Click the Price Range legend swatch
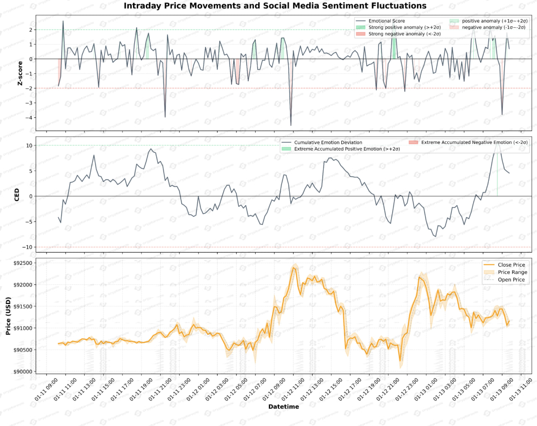The width and height of the screenshot is (537, 426). pyautogui.click(x=489, y=272)
